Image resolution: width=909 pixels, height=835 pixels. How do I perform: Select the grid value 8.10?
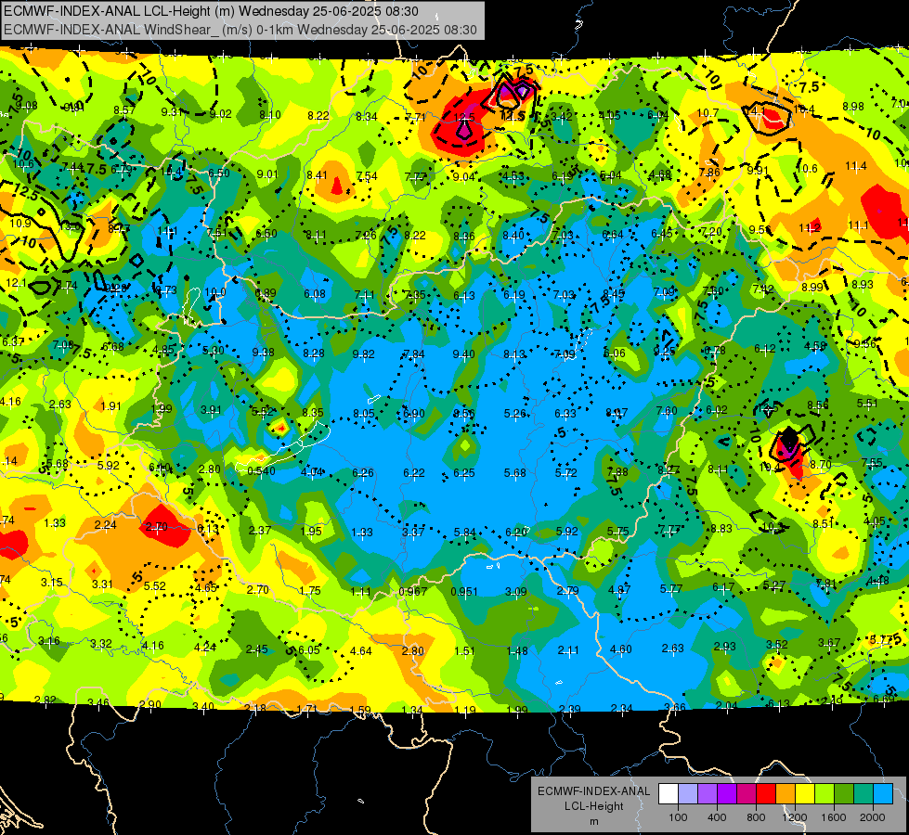pyautogui.click(x=269, y=115)
